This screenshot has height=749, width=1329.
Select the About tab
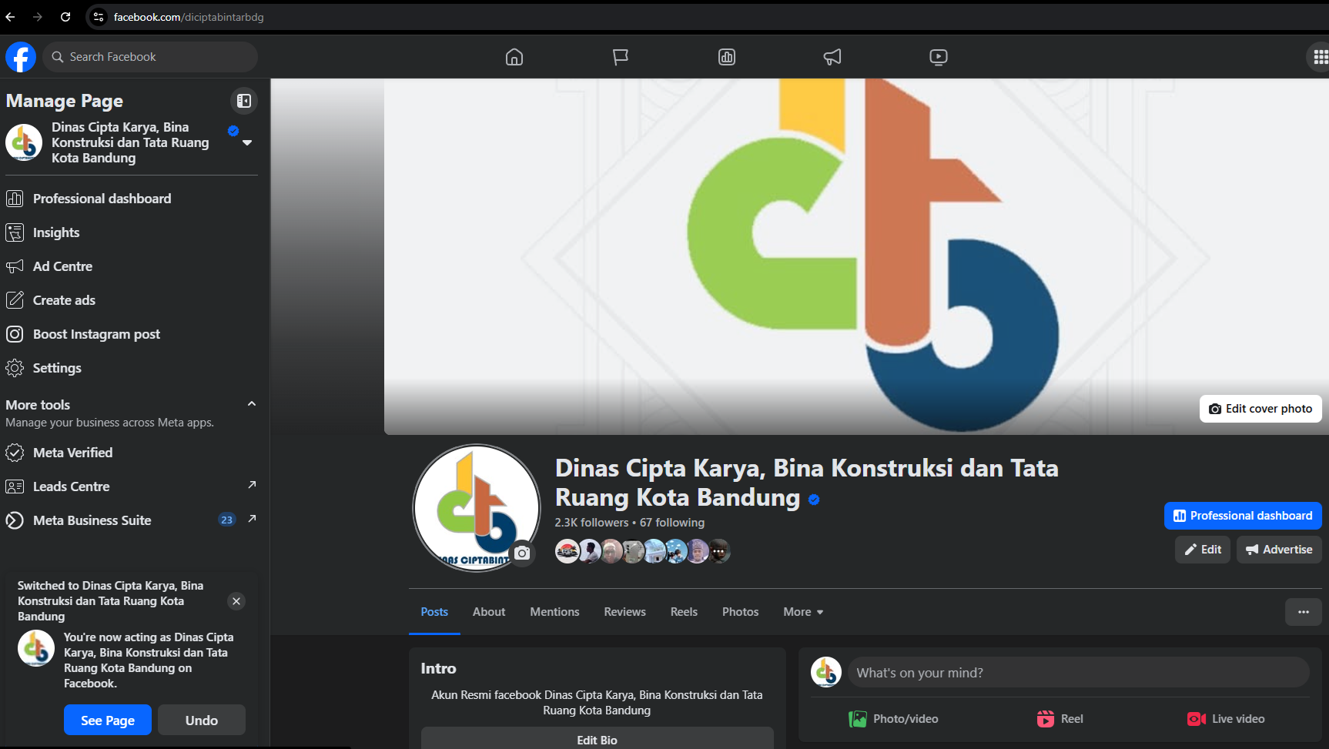[x=489, y=612]
